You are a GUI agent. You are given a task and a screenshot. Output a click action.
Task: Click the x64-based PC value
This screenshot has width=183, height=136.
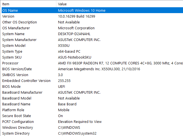pos(69,52)
